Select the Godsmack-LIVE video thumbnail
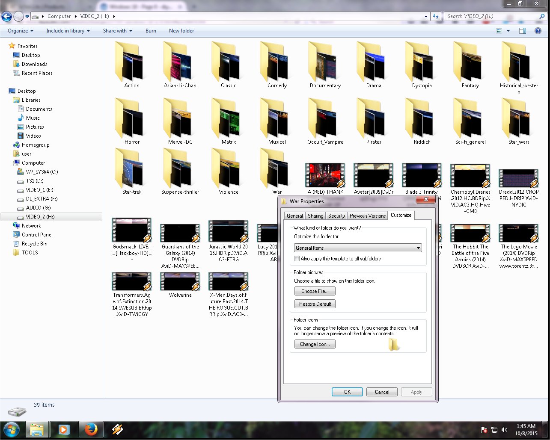 point(131,230)
